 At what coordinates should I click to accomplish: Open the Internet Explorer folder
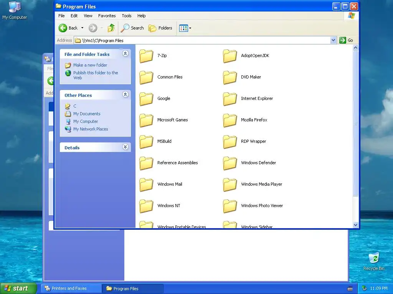coord(248,98)
